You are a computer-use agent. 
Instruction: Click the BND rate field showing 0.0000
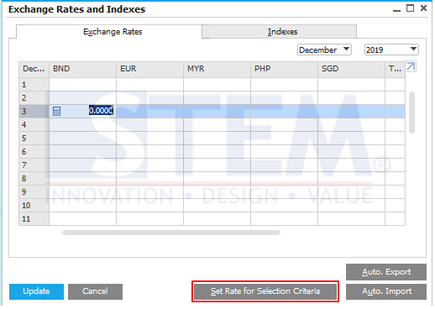pos(83,111)
